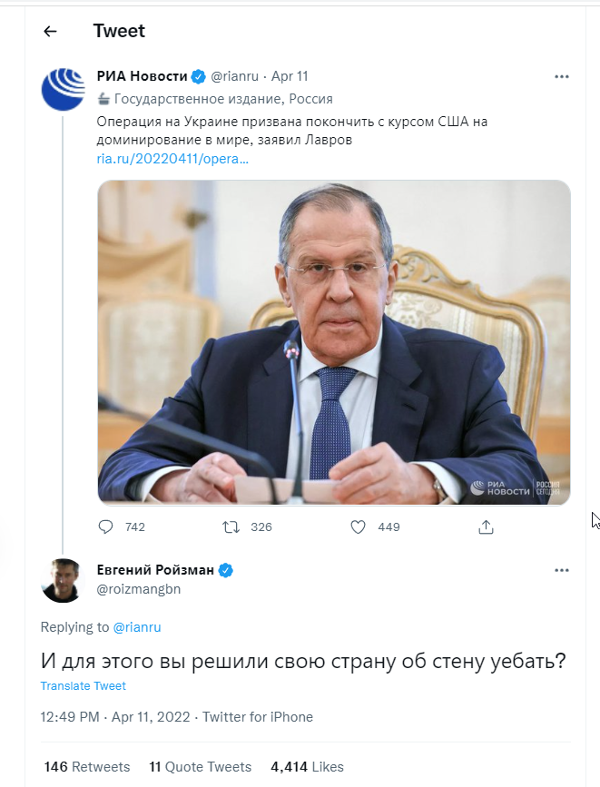Click the retweet icon showing 326
600x787 pixels.
coord(231,526)
